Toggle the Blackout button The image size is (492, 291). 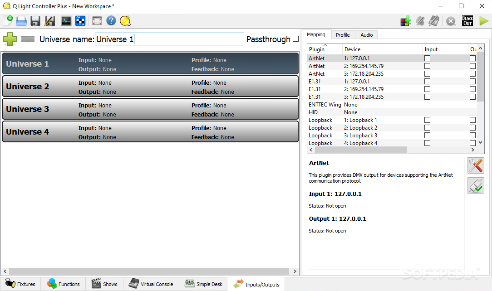click(x=467, y=21)
